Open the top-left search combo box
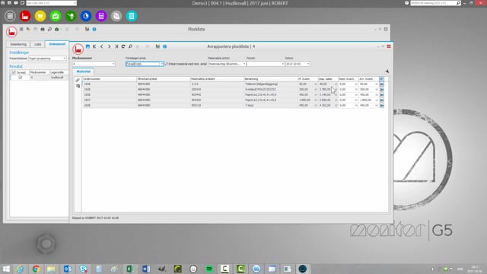The height and width of the screenshot is (274, 487). (x=52, y=3)
